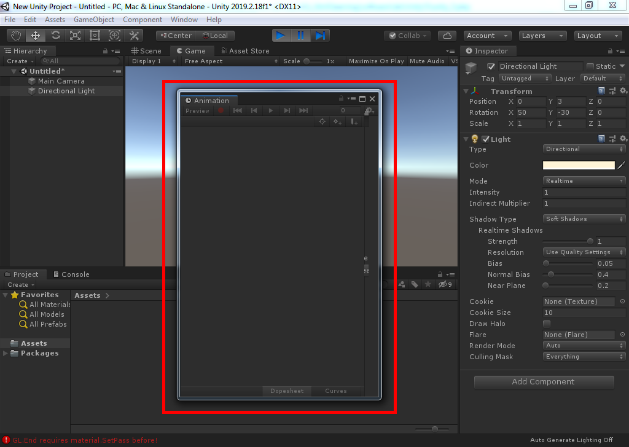Click the light Color swatch

pos(579,165)
